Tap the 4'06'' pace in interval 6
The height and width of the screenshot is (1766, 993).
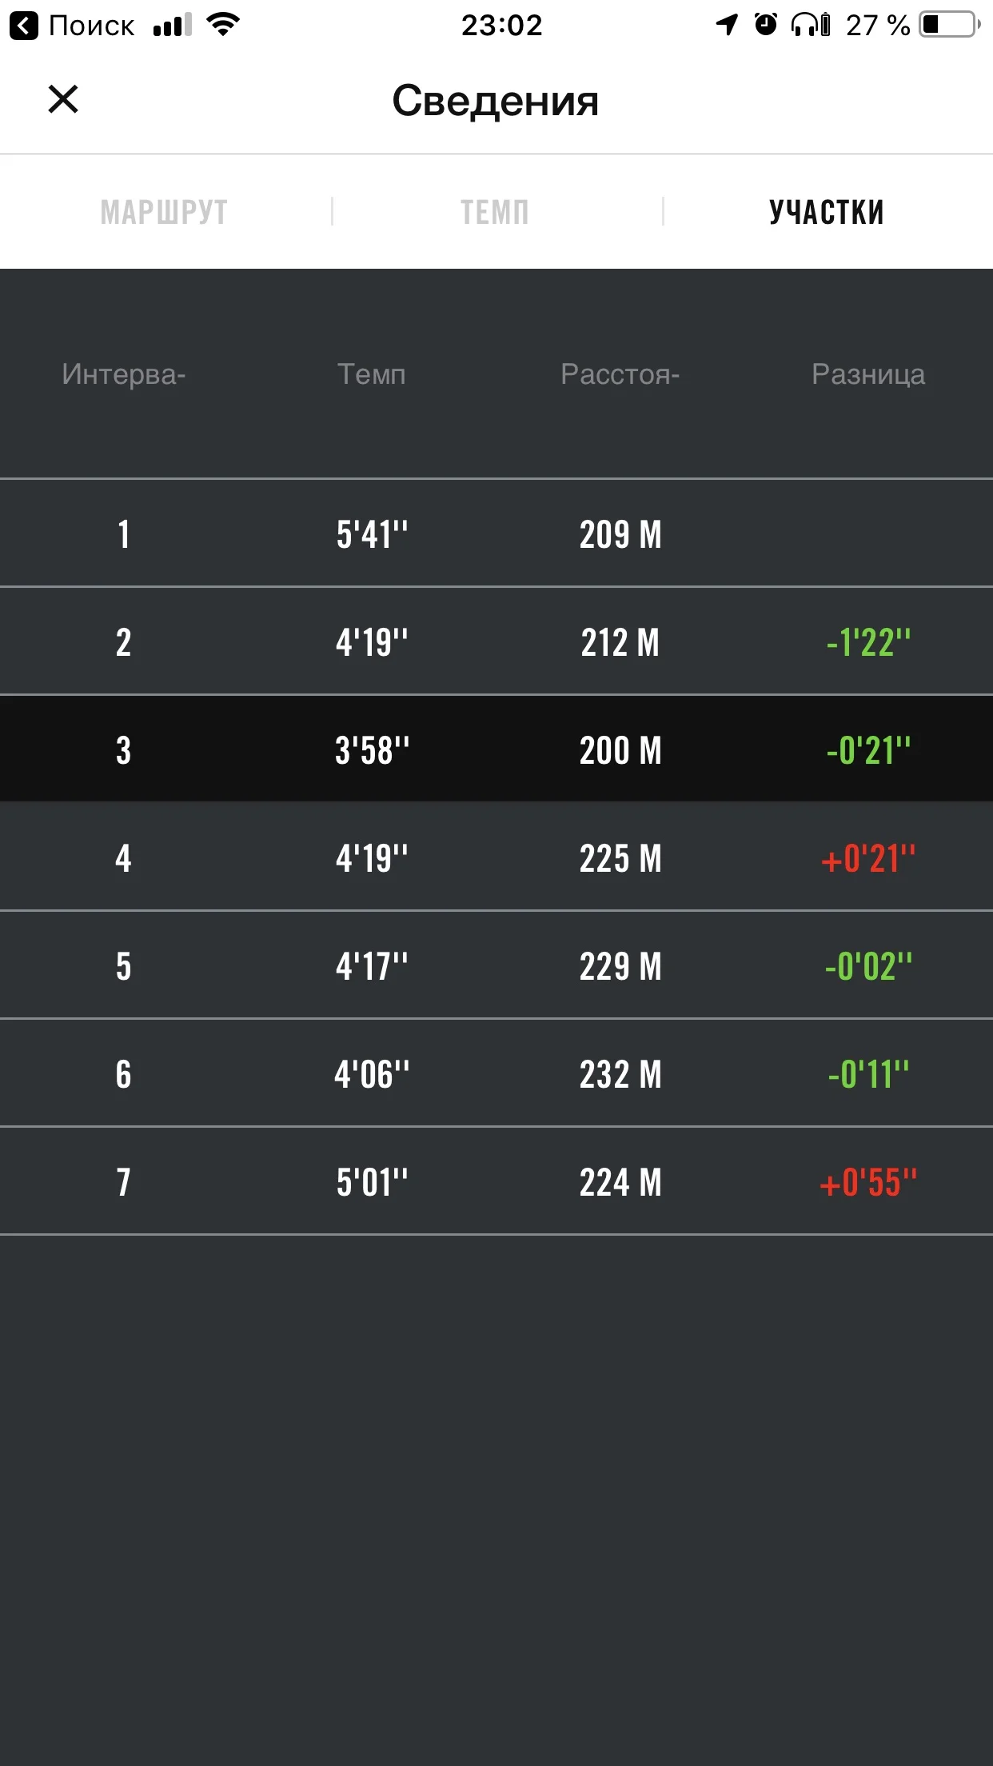[x=372, y=1074]
